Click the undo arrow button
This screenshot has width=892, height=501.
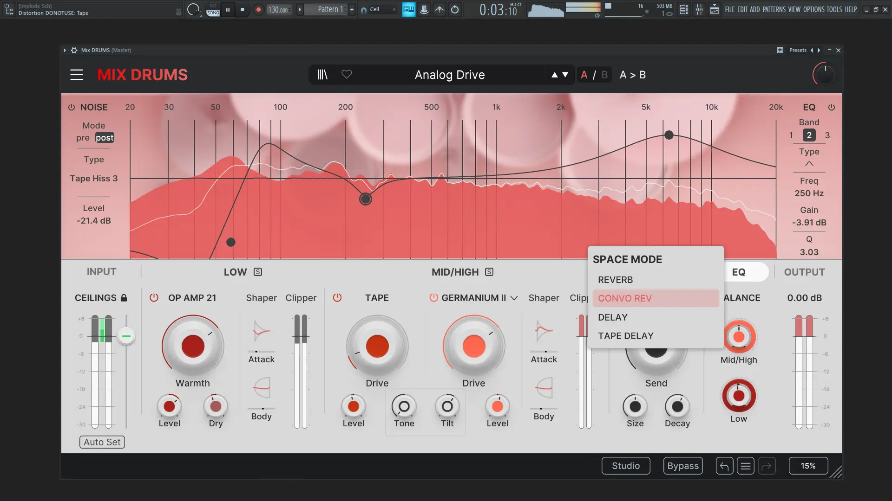tap(724, 466)
